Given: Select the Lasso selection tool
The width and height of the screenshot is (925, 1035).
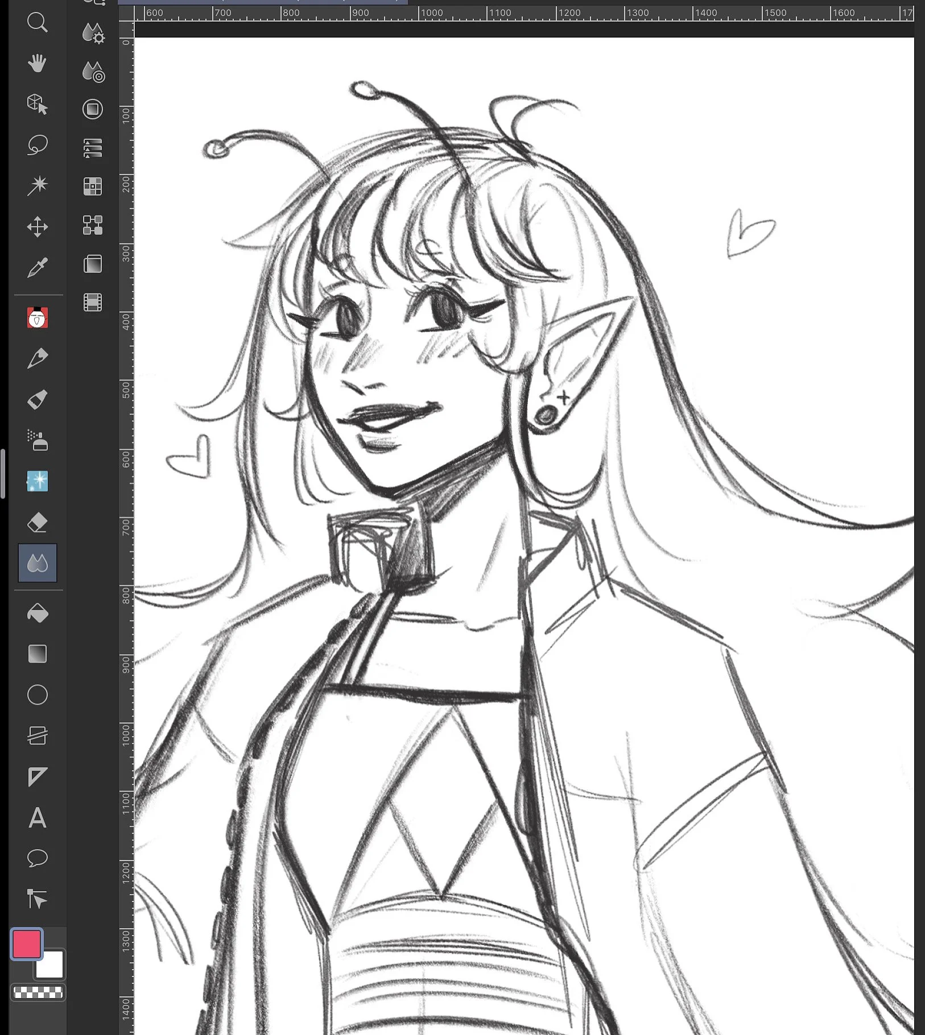Looking at the screenshot, I should click(x=38, y=146).
